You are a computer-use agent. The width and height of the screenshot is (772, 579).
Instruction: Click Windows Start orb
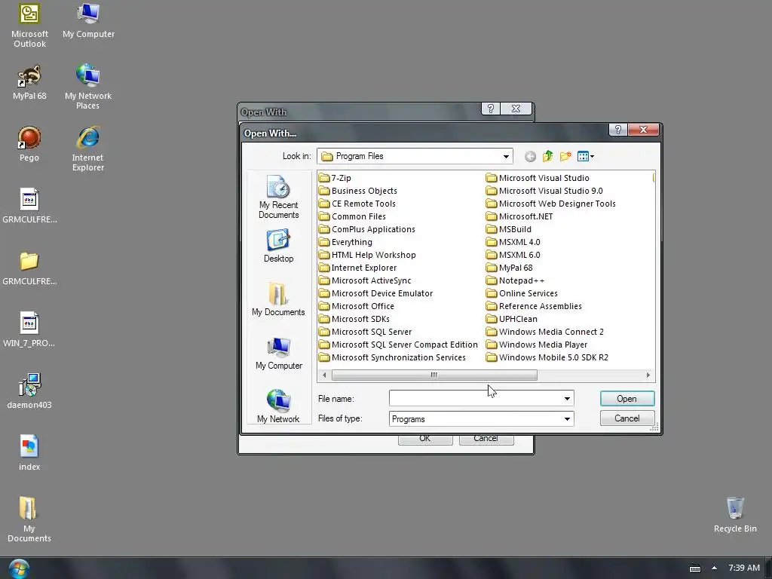pyautogui.click(x=19, y=568)
